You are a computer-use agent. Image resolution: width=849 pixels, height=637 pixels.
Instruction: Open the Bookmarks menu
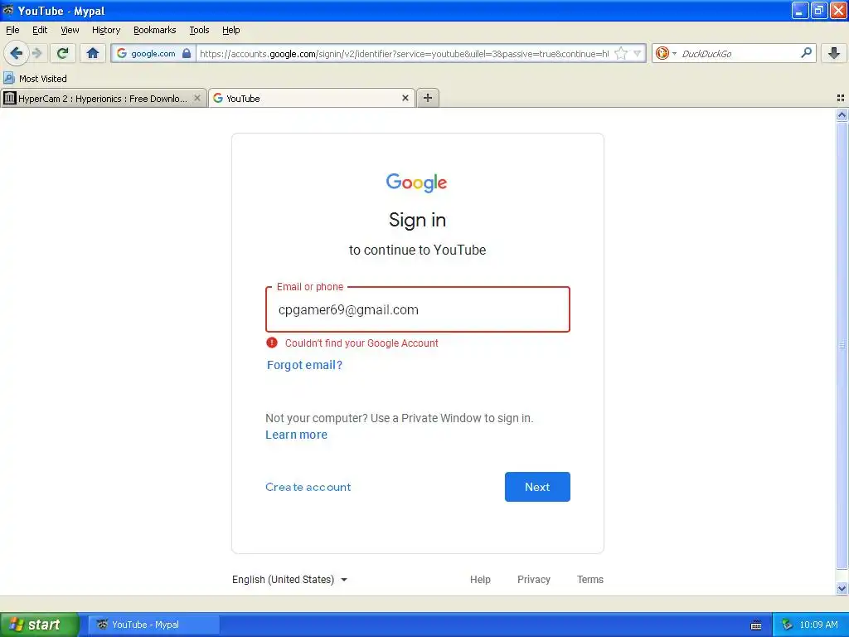click(x=155, y=30)
